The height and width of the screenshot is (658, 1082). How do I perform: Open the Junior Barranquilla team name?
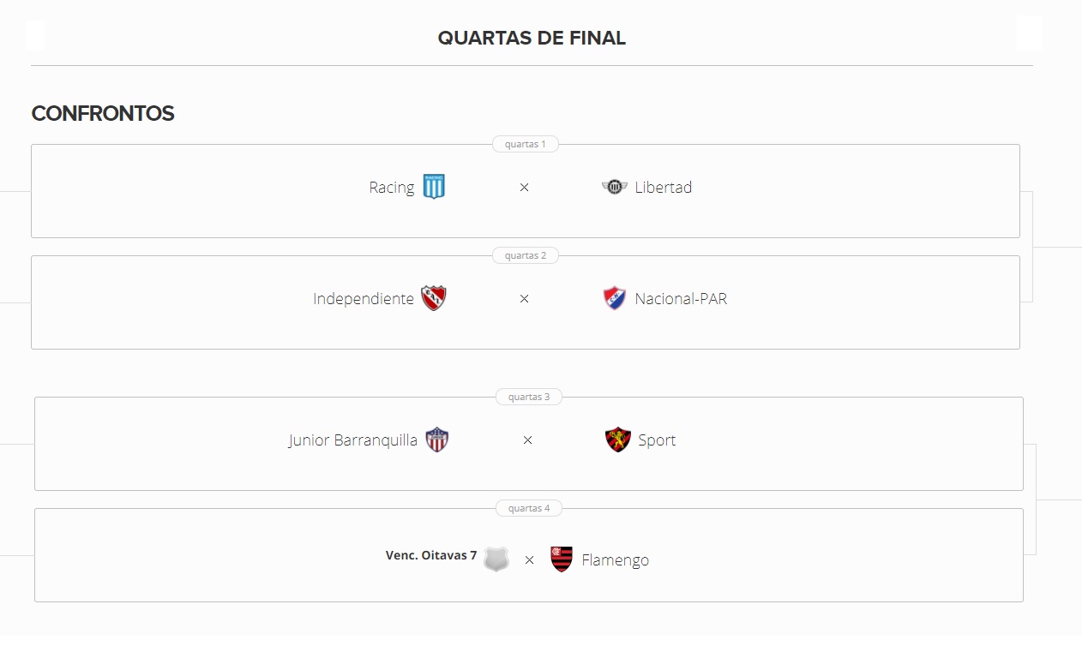(x=353, y=440)
